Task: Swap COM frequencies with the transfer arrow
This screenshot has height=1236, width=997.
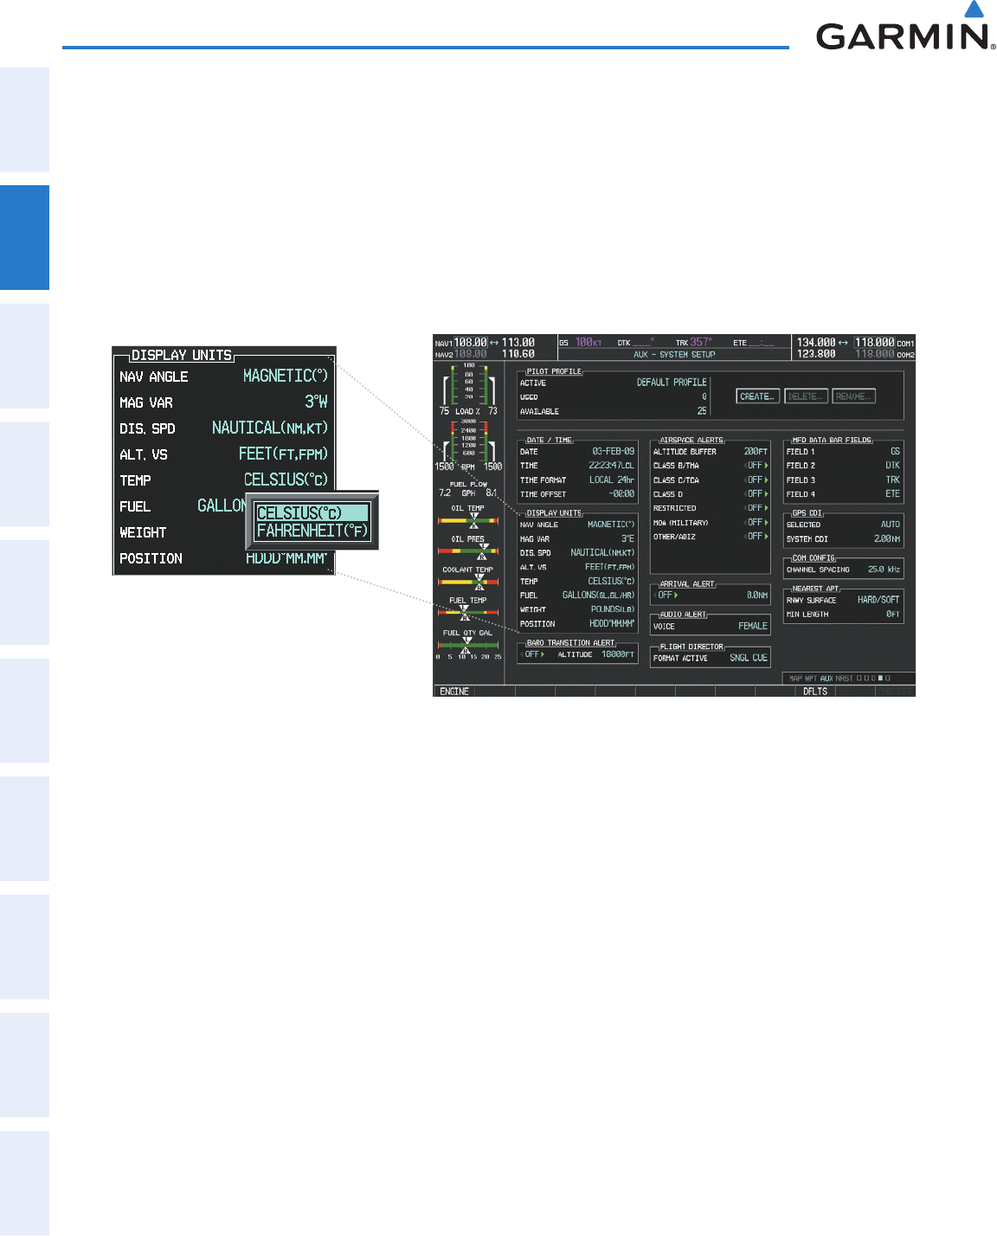Action: pyautogui.click(x=845, y=343)
